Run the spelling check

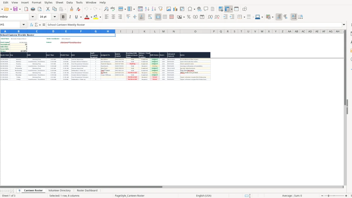point(113,9)
